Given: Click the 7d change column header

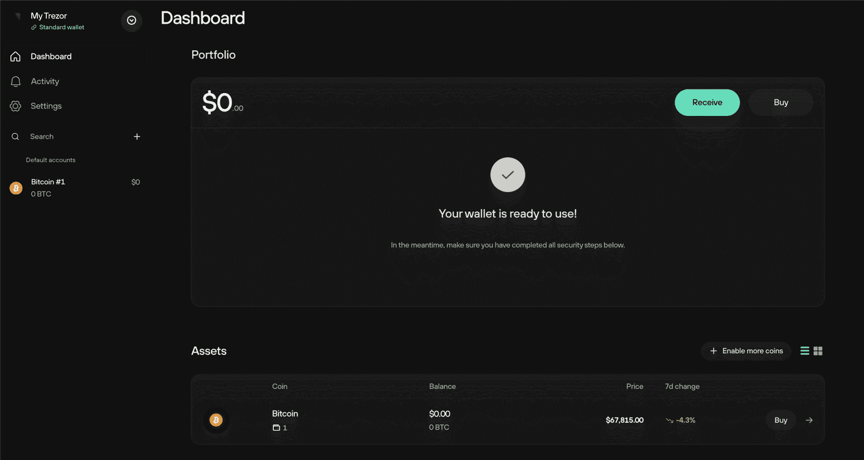Looking at the screenshot, I should point(682,387).
